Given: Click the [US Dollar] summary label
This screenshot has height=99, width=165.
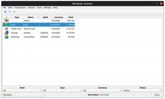Looking at the screenshot, I should [93, 95].
